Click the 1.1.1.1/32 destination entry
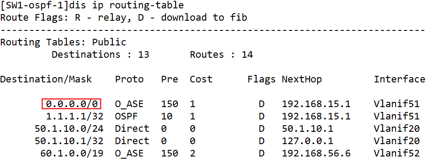The height and width of the screenshot is (160, 426). tap(75, 116)
